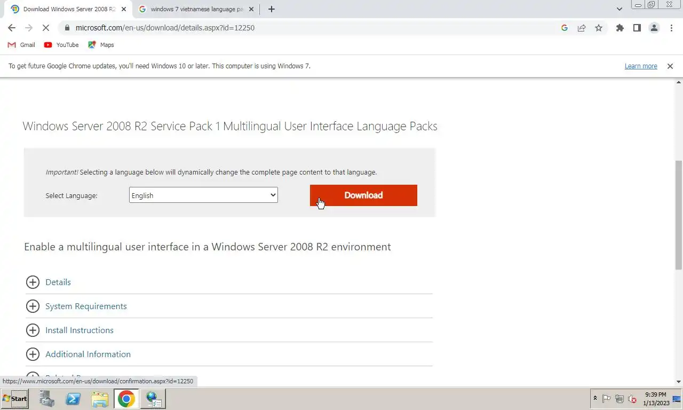Click the browser Back arrow
683x410 pixels.
12,28
